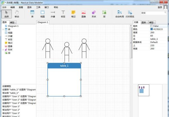This screenshot has width=169, height=117.
Task: Open the right panel 模型 tab
Action: pyautogui.click(x=152, y=22)
